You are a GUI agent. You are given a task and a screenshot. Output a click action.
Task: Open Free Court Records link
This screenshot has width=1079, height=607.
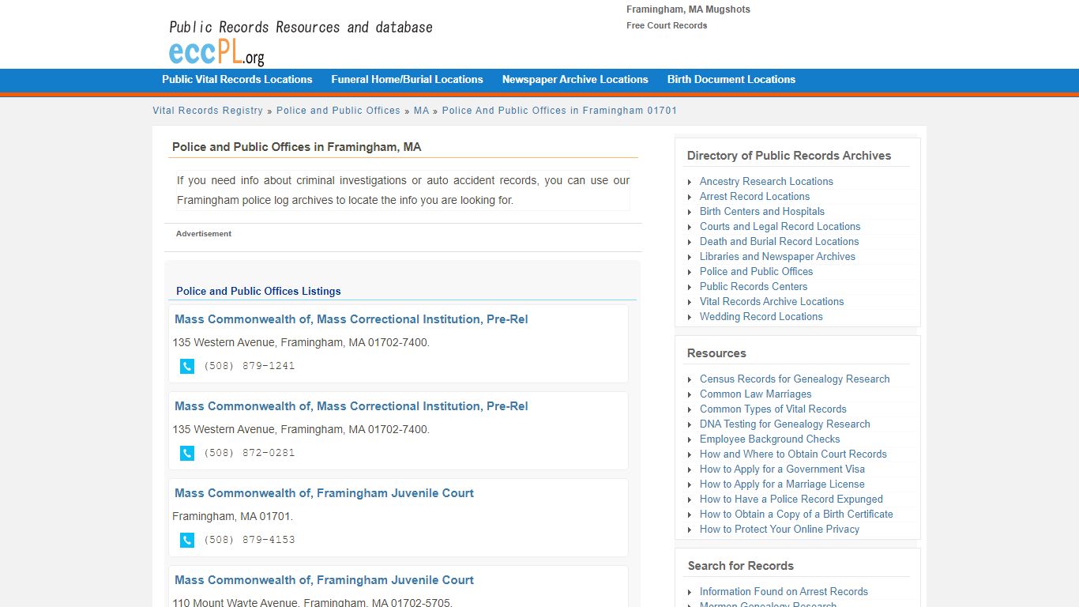coord(667,25)
